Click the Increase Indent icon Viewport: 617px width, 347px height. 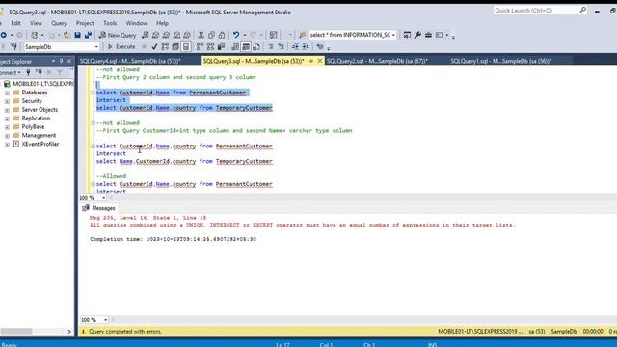pos(306,47)
